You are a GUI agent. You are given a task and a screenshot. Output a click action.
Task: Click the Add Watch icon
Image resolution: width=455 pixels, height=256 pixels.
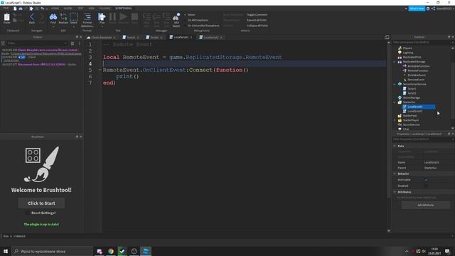(176, 17)
